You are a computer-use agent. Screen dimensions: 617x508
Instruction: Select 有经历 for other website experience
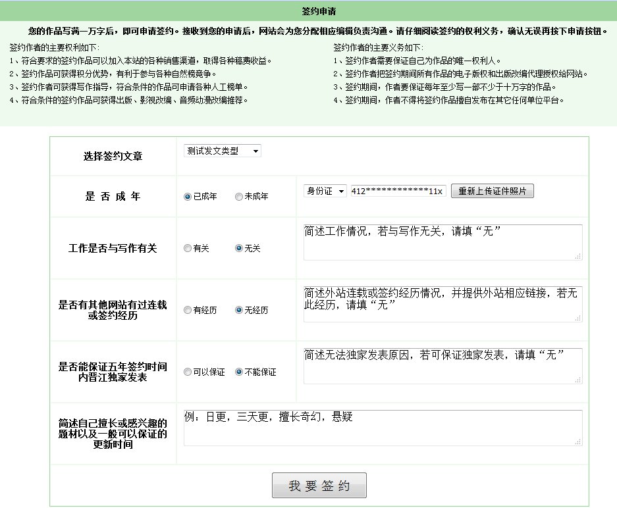coord(188,310)
